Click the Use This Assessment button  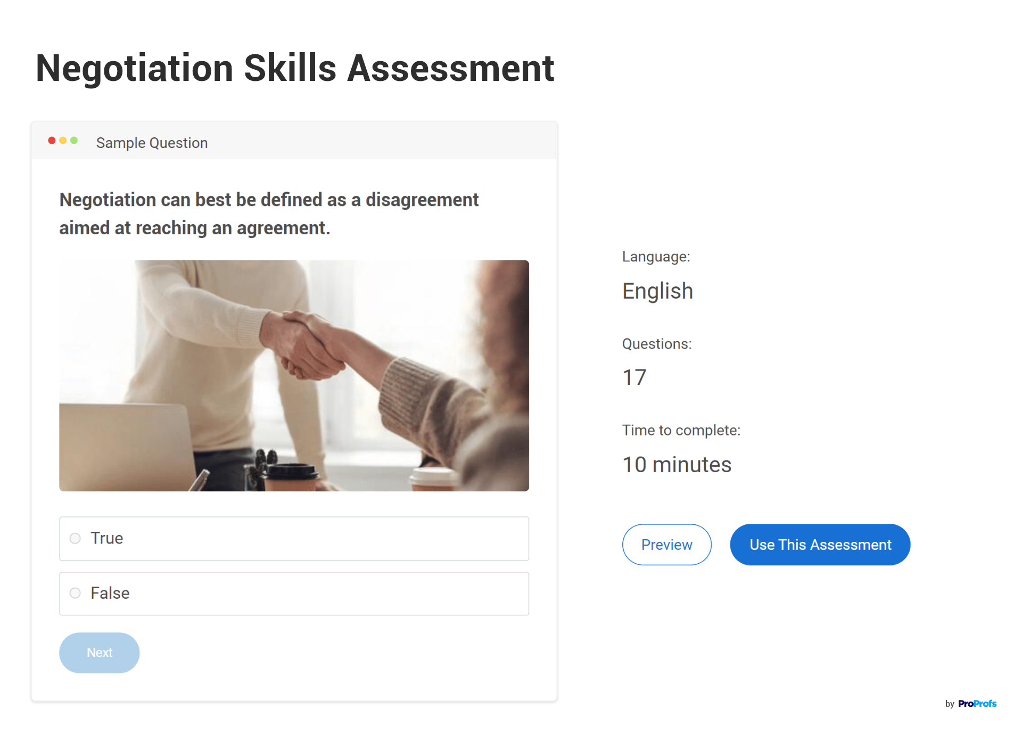(820, 544)
